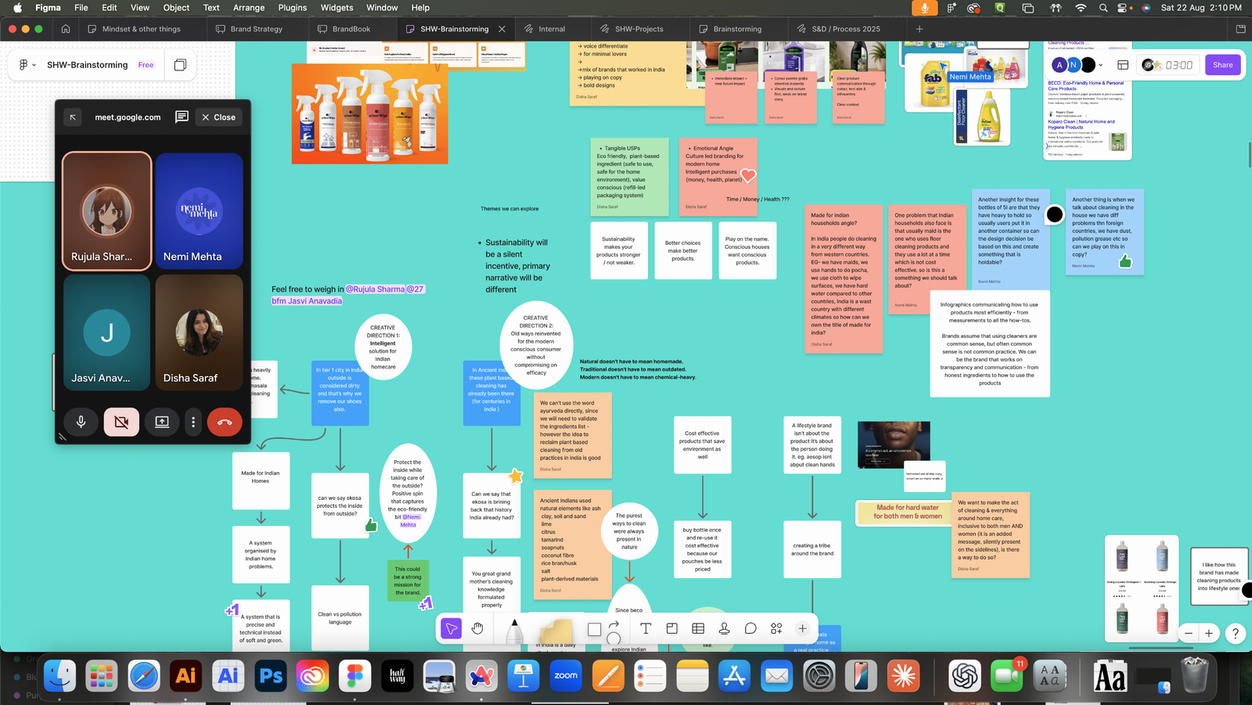Zoom out with the minus button
This screenshot has height=705, width=1252.
click(1189, 633)
